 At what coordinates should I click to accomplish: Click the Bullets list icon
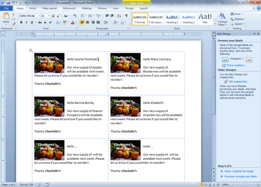(82, 16)
